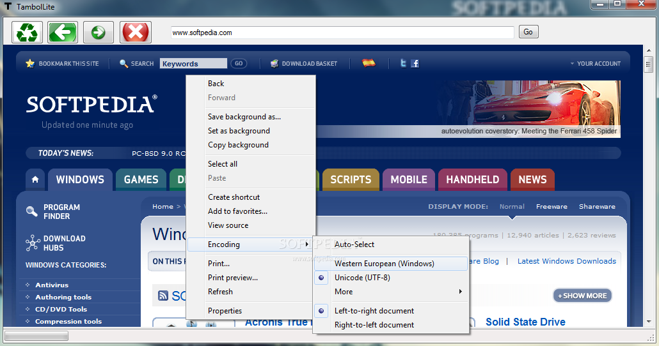This screenshot has width=659, height=346.
Task: Click the GO button beside Keywords
Action: click(x=239, y=63)
